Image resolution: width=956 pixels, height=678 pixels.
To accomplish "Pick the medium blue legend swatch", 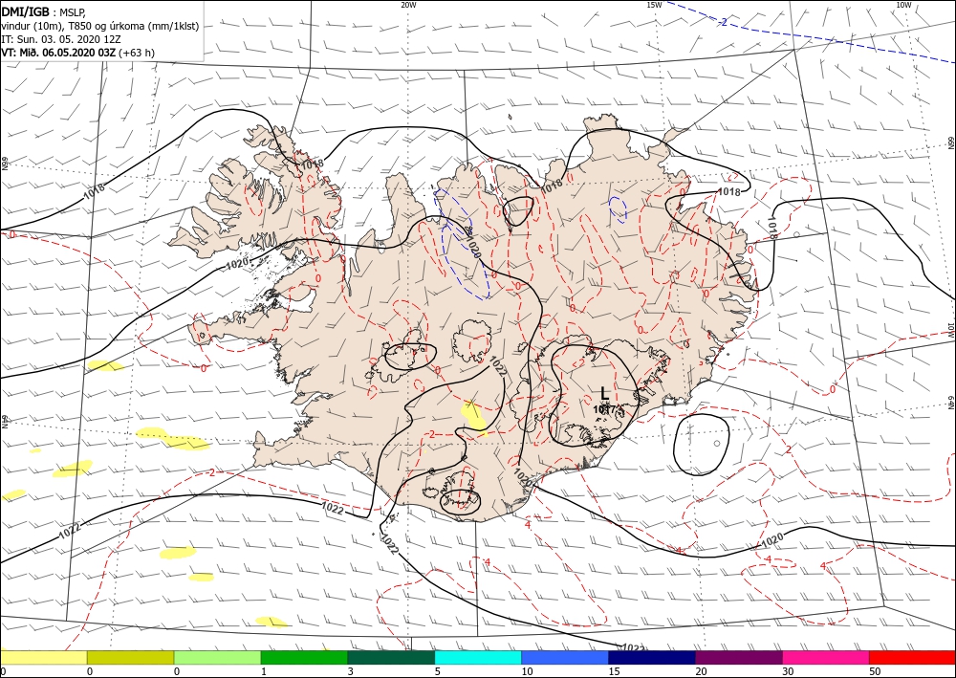I will [565, 657].
